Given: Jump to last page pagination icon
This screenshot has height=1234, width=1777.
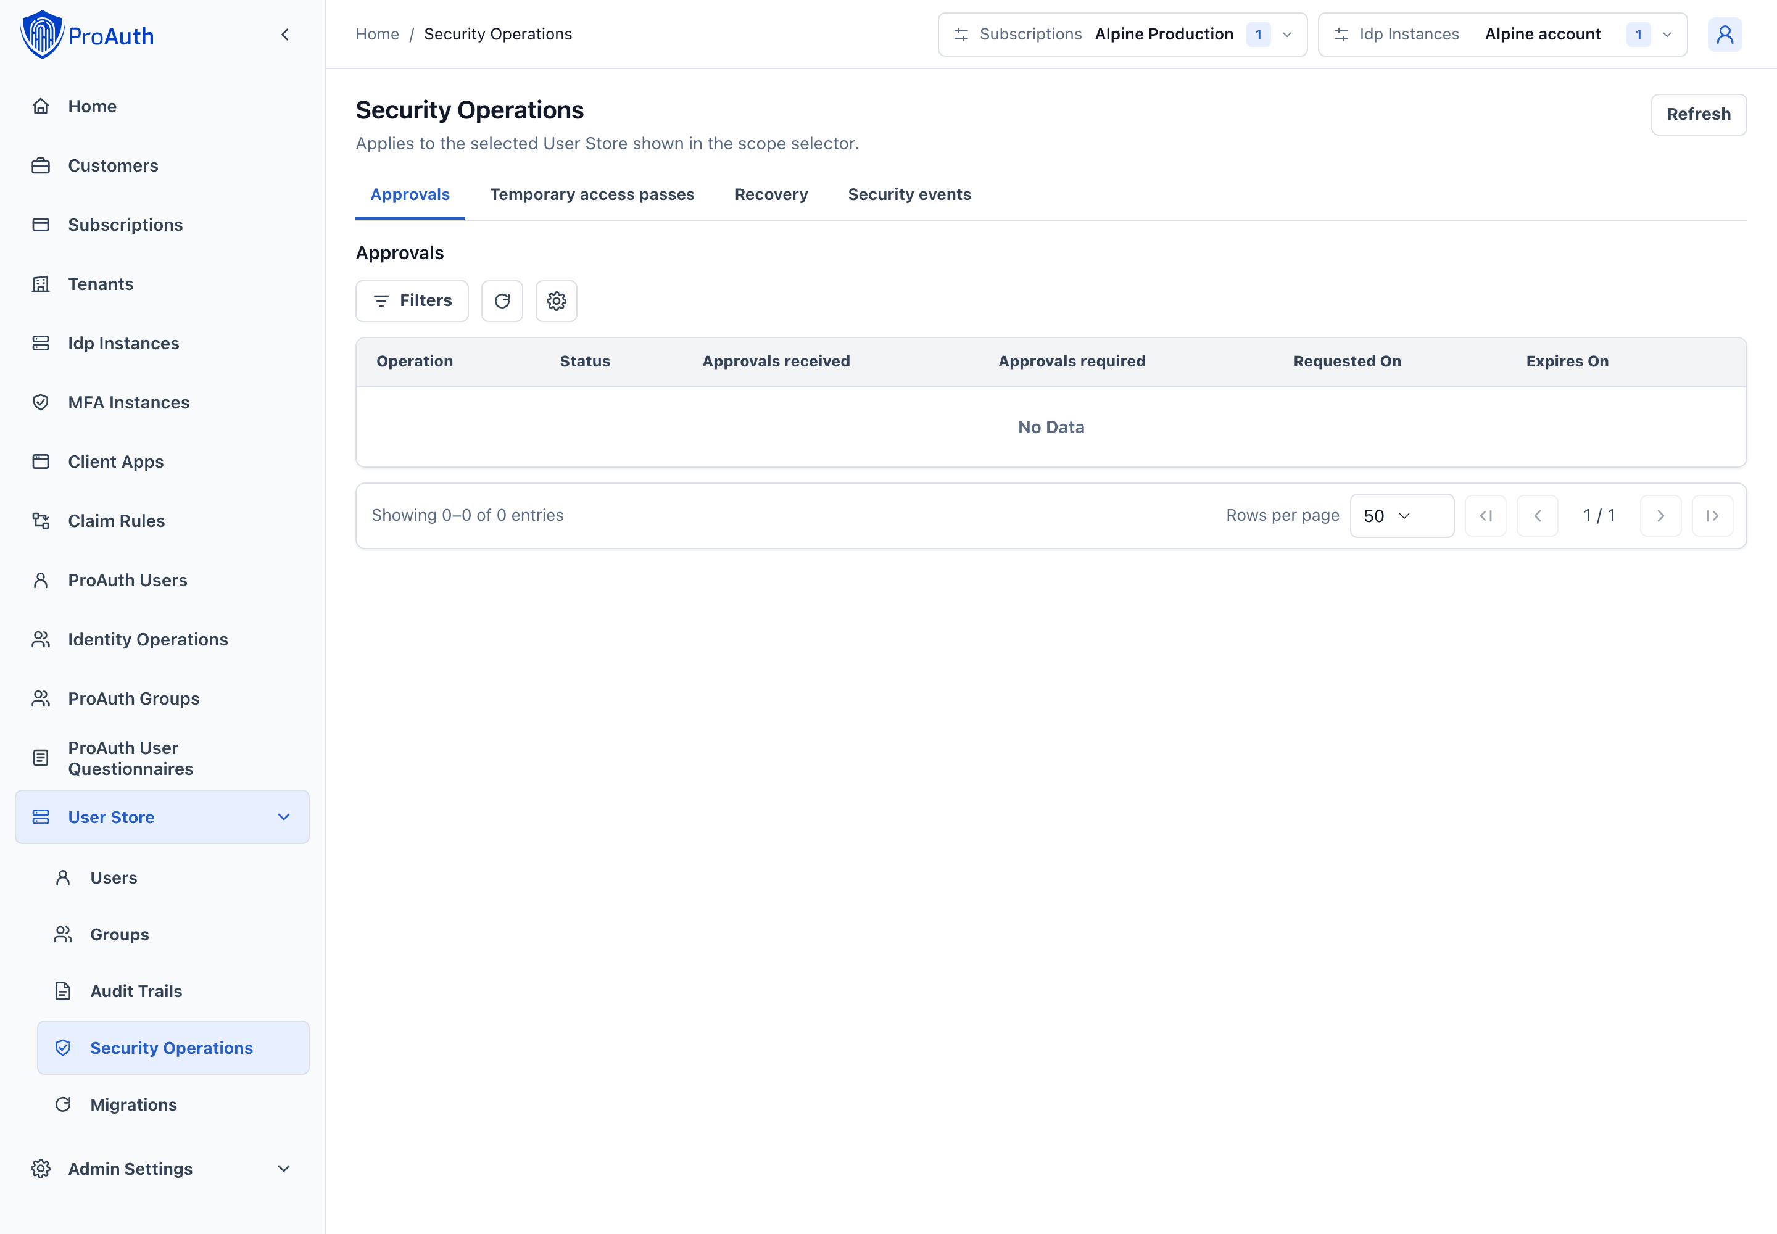Looking at the screenshot, I should coord(1712,516).
